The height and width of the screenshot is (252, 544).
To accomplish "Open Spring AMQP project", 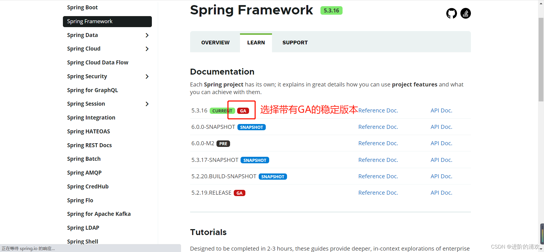I will point(84,173).
